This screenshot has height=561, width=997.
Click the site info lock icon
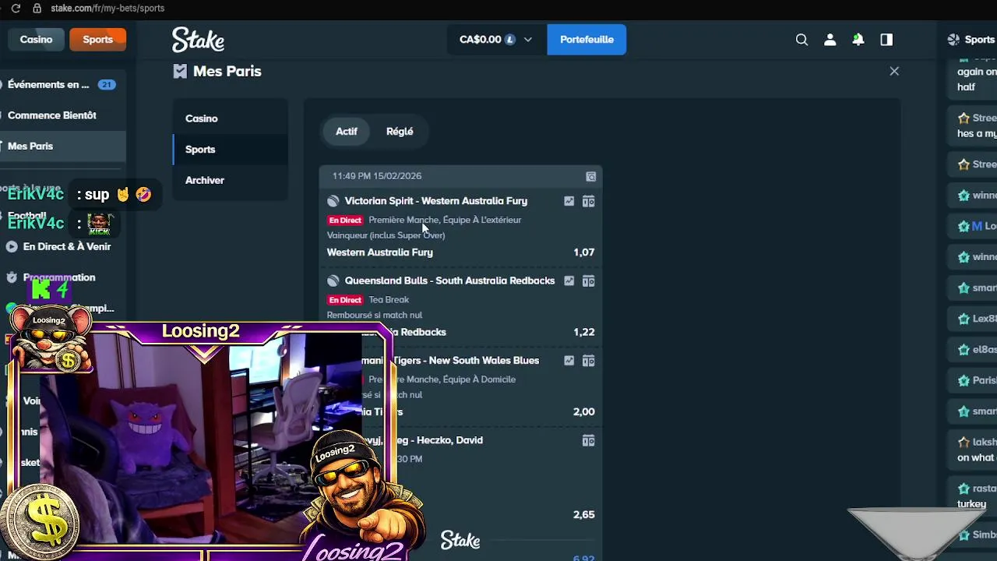[37, 8]
